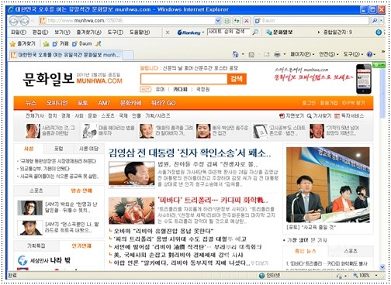This screenshot has width=391, height=285.
Task: Click the red Stop loading icon
Action: click(247, 21)
